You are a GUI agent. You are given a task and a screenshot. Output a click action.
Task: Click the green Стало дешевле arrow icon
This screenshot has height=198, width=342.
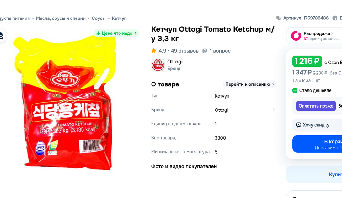click(295, 90)
